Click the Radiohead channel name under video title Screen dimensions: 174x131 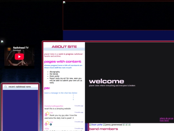(x=17, y=50)
